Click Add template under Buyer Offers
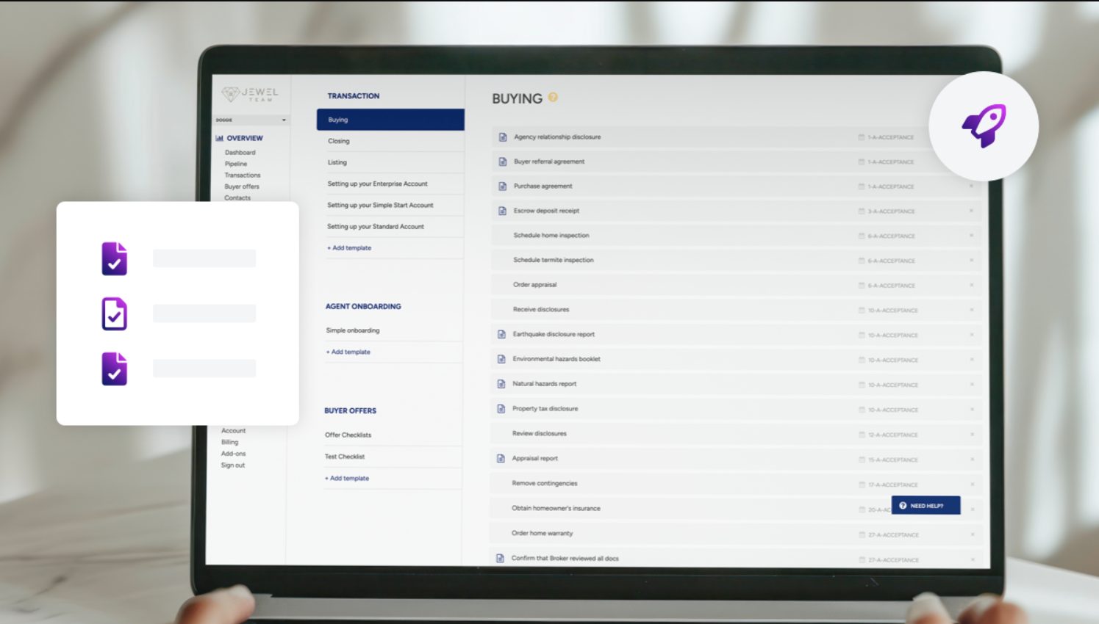 tap(348, 479)
